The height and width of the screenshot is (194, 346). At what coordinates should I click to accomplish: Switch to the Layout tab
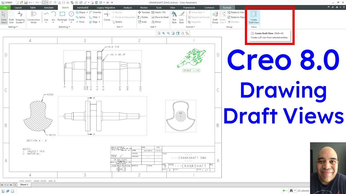coord(18,8)
